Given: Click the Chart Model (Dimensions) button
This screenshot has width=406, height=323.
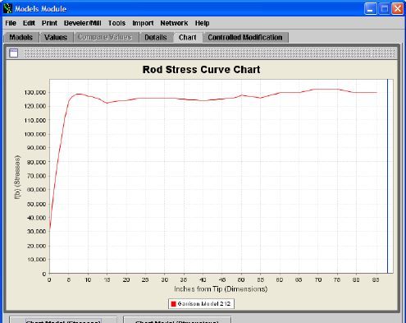Looking at the screenshot, I should [177, 321].
